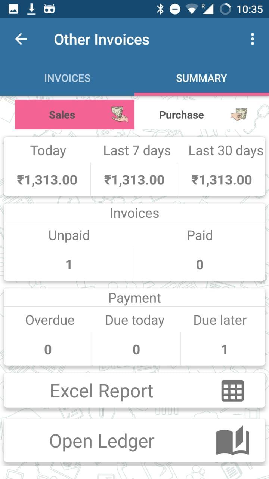Tap Today's sales amount
269x479 pixels.
tap(47, 180)
